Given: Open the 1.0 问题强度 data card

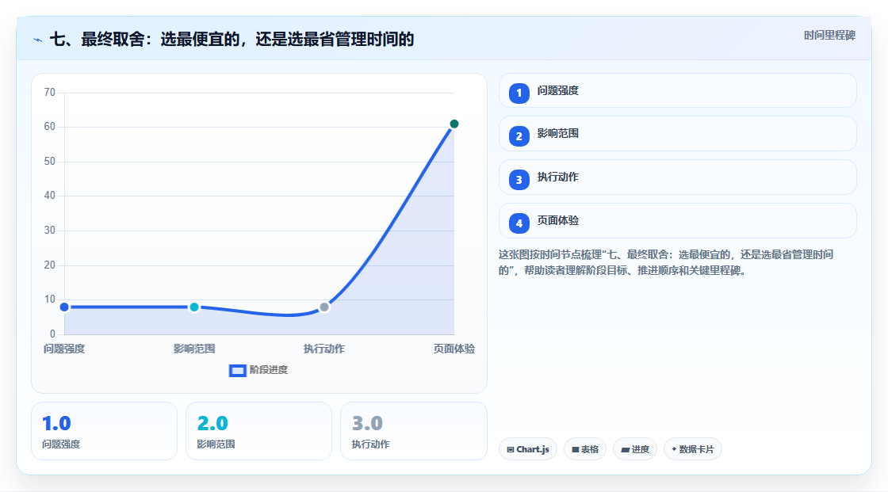Looking at the screenshot, I should click(x=104, y=431).
